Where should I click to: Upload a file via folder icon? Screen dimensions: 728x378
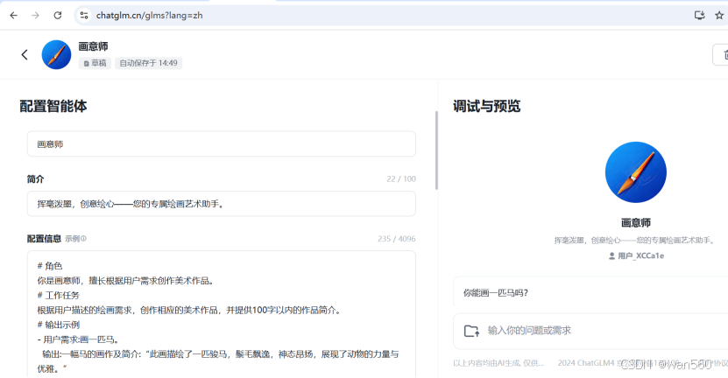pos(471,331)
